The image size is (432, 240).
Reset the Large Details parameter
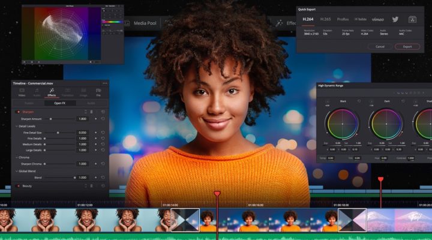(103, 150)
